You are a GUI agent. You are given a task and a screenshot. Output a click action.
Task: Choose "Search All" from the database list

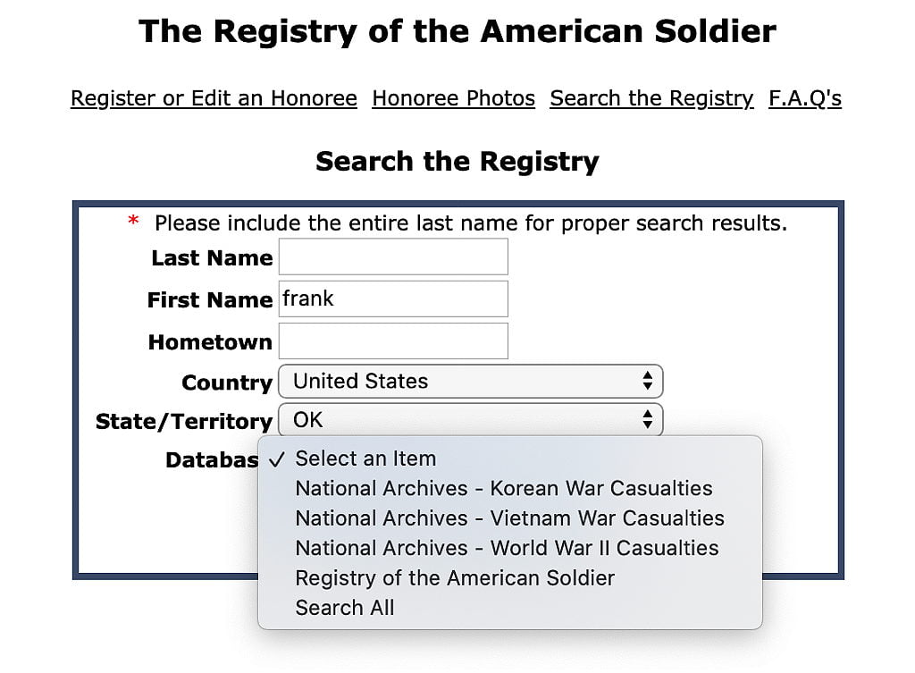coord(345,608)
